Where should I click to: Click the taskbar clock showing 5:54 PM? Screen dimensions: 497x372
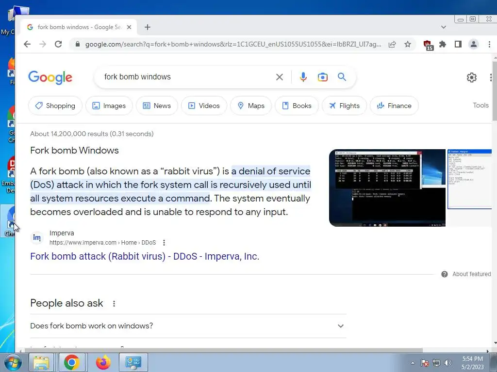pos(472,363)
